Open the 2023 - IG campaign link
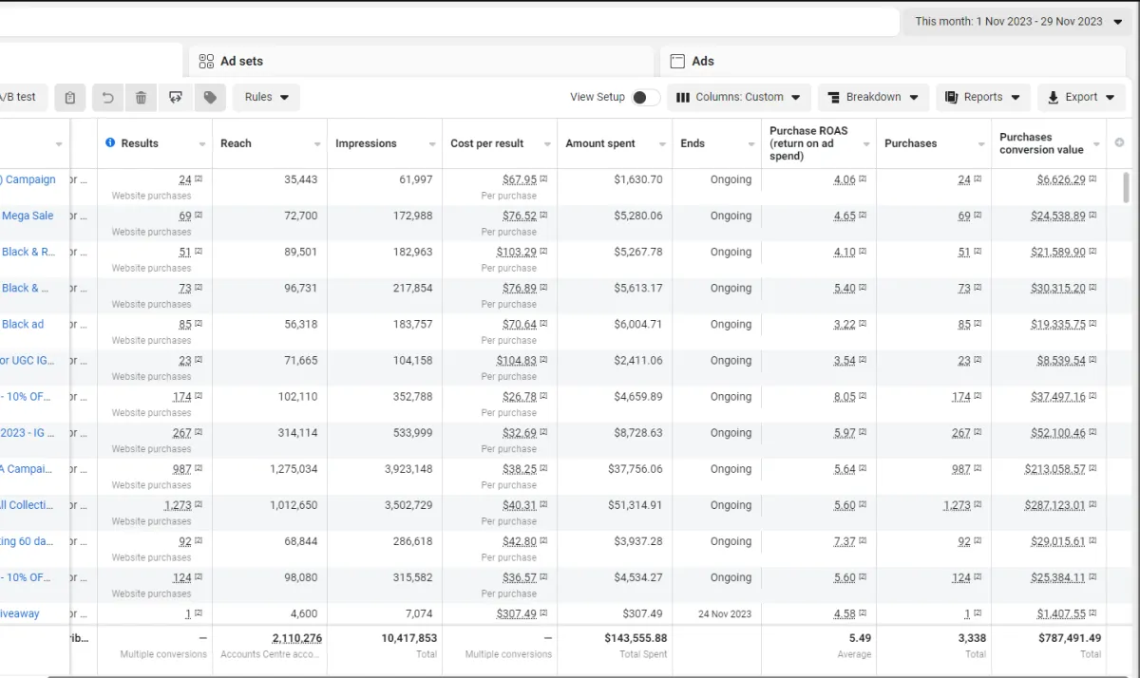 [x=28, y=432]
